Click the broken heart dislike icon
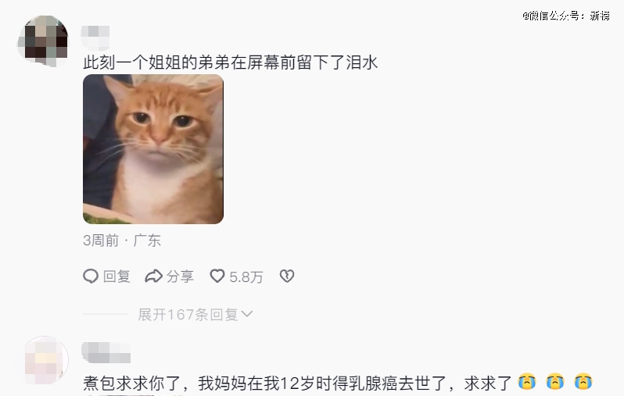Screen dimensions: 624x396 (287, 276)
